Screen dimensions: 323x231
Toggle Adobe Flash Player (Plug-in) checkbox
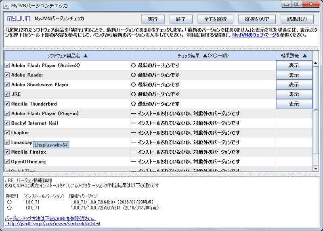tap(7, 114)
